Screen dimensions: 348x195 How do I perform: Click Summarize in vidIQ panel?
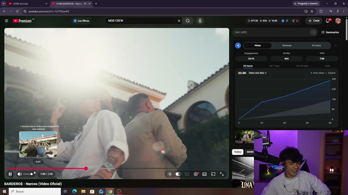pyautogui.click(x=330, y=32)
